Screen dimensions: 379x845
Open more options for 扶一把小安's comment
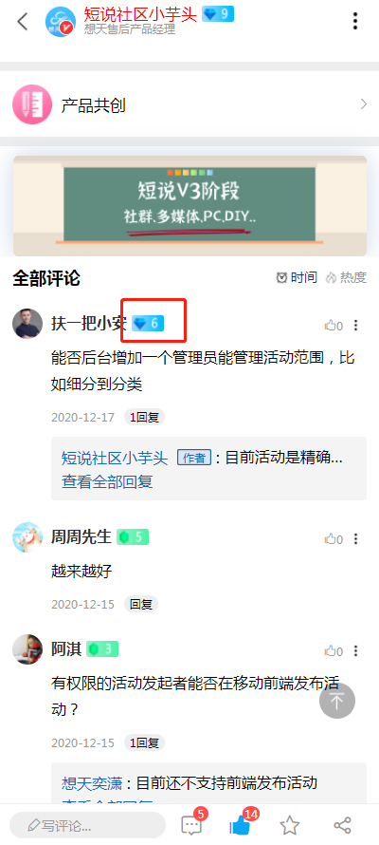(x=356, y=326)
